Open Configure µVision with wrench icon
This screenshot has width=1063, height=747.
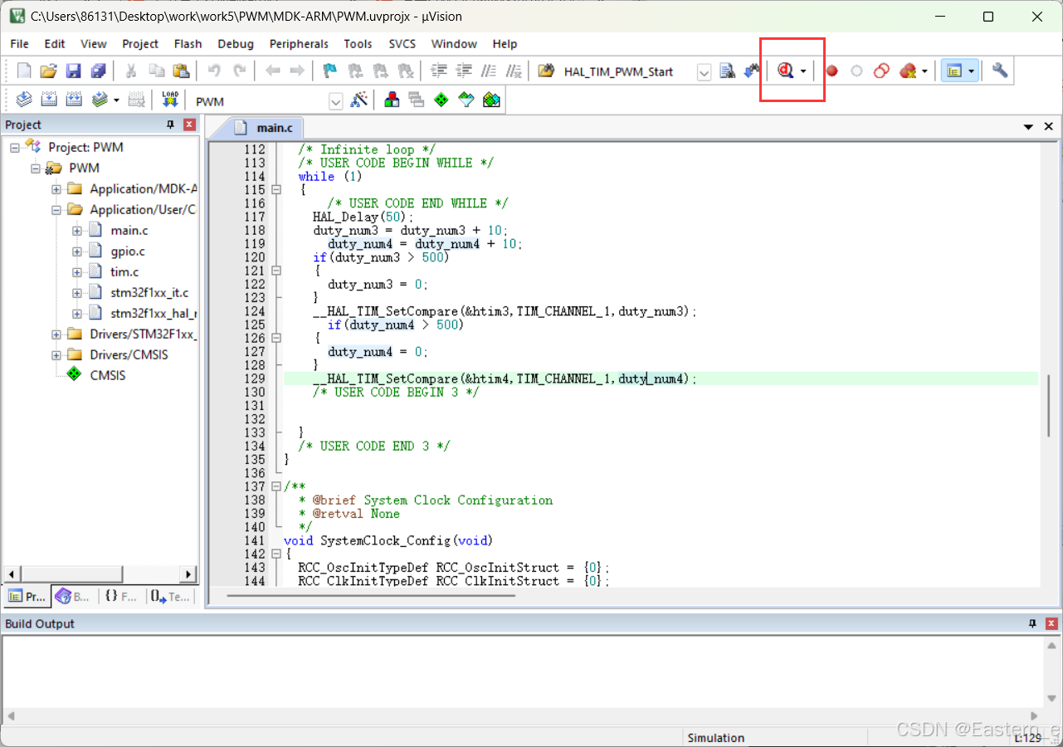tap(999, 71)
